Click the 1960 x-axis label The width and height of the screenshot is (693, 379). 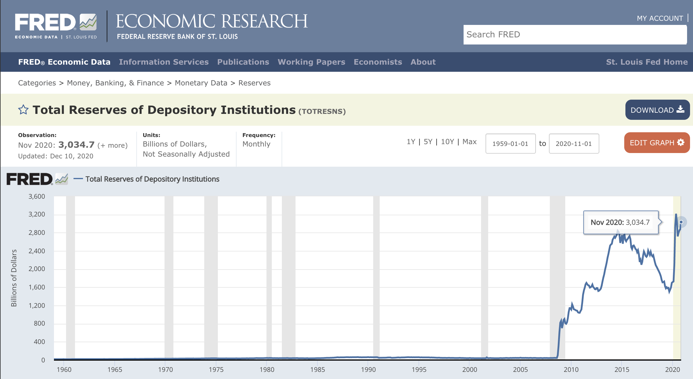point(64,370)
